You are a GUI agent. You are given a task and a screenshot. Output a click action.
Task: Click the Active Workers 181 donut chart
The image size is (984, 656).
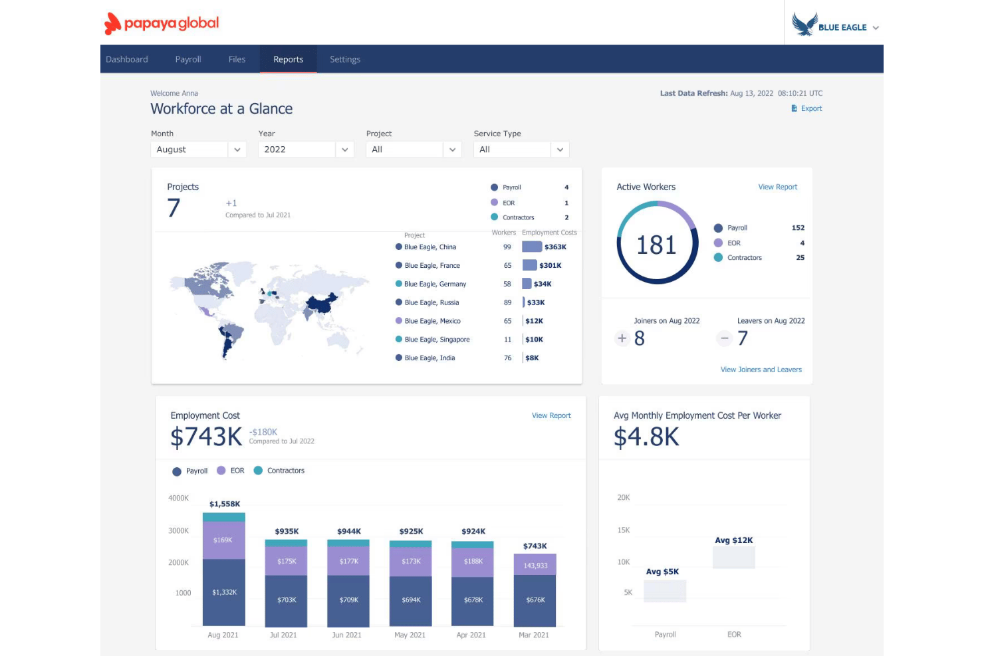tap(657, 243)
